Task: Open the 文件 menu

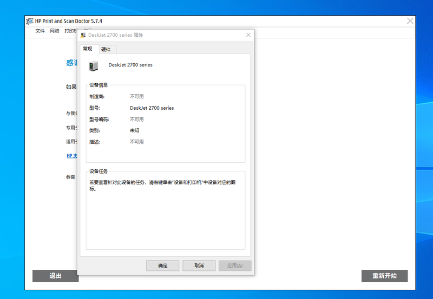Action: pos(40,31)
